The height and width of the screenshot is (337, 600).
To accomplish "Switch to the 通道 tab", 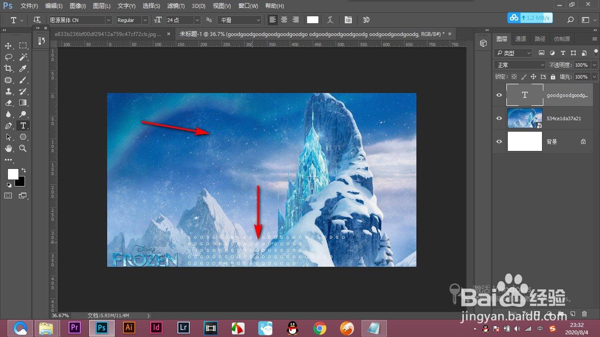I will click(520, 39).
